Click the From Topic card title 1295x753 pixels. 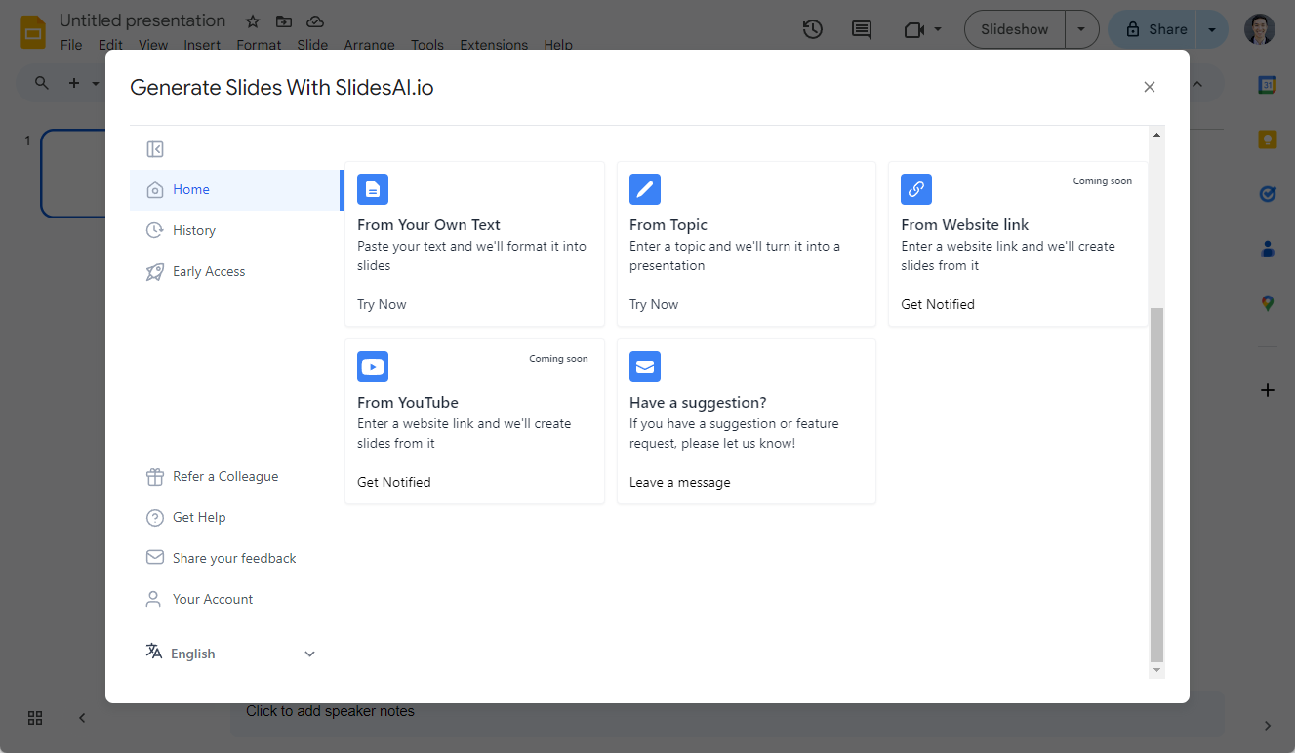click(668, 225)
